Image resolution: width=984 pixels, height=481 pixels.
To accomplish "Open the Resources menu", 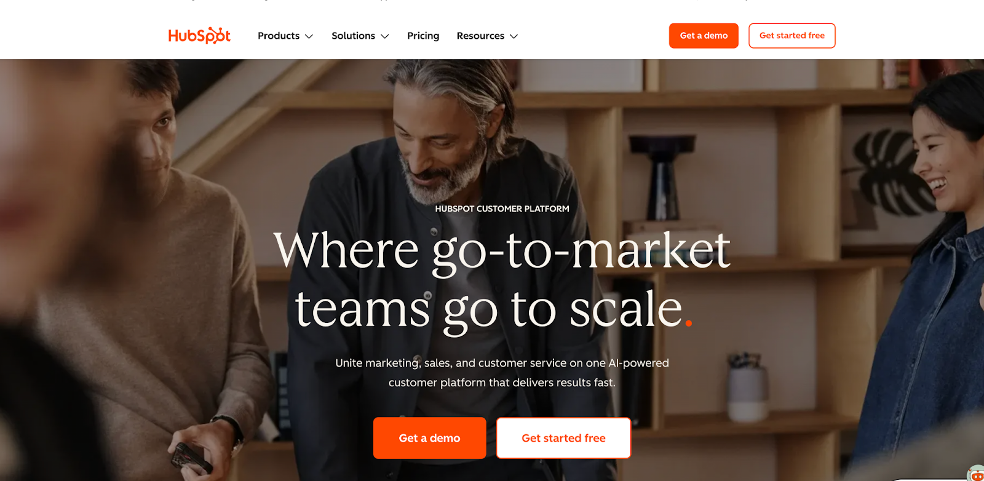I will click(x=488, y=36).
